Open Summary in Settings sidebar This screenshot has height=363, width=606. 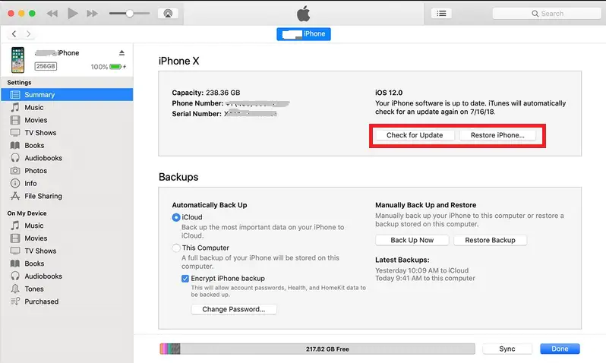point(67,95)
